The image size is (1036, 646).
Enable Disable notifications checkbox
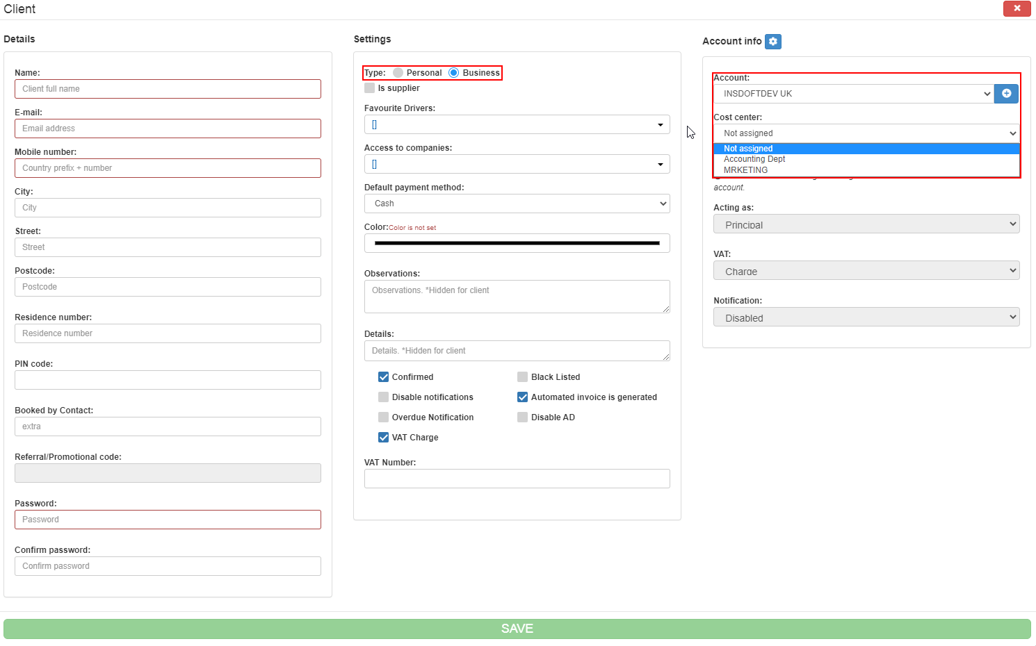(x=383, y=397)
